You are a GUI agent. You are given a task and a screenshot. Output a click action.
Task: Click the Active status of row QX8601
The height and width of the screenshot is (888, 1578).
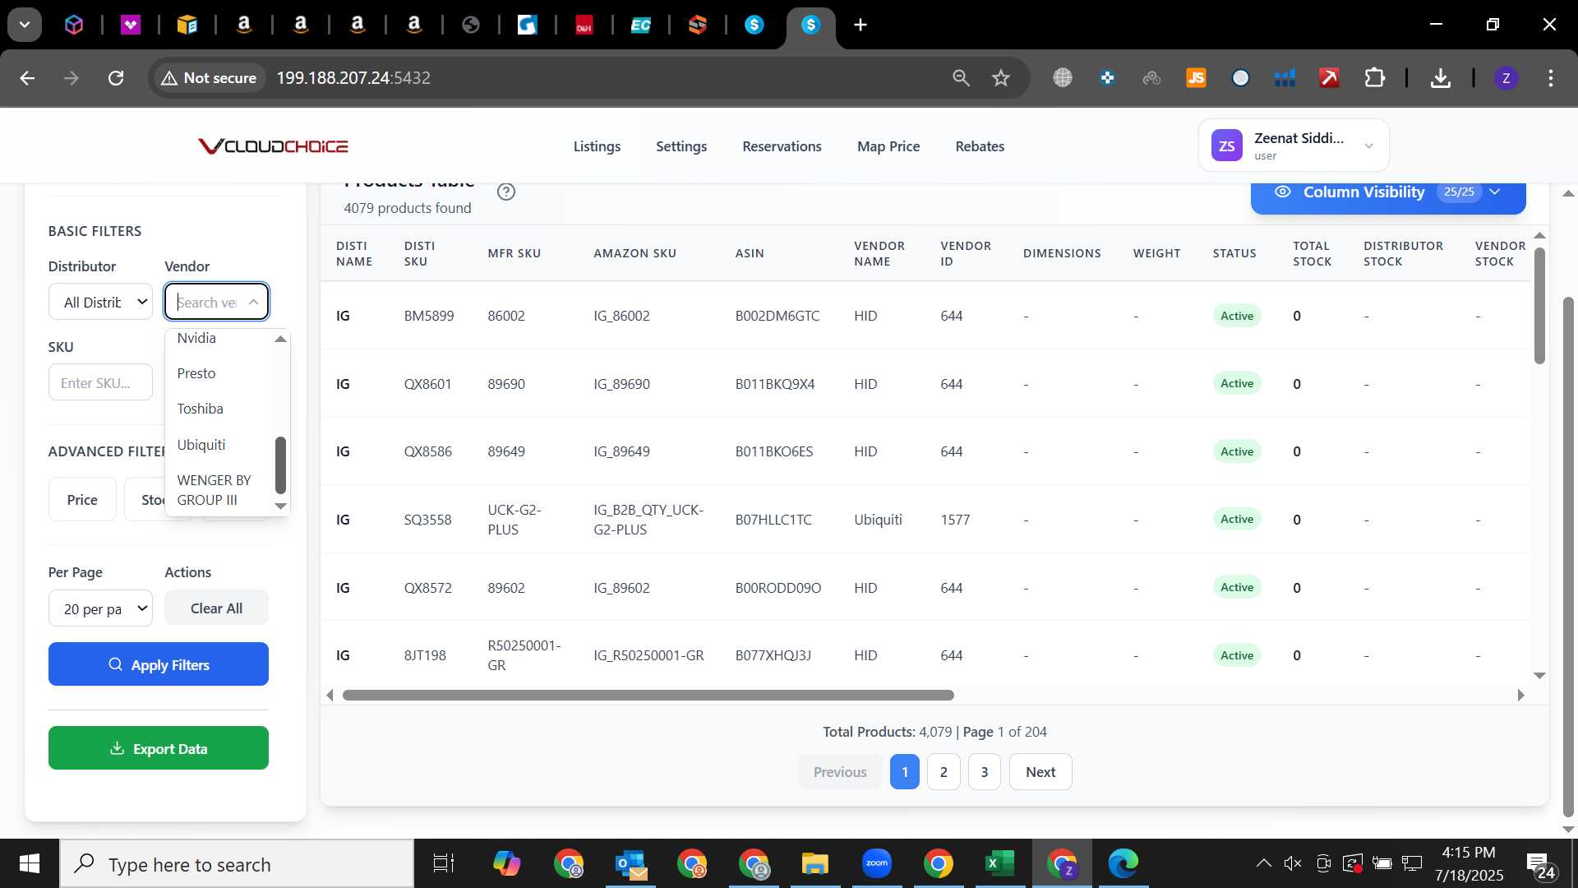1236,384
